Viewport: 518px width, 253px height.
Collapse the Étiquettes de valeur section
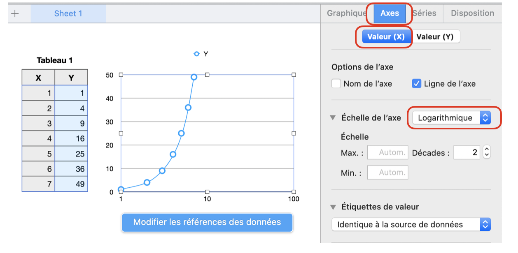tap(333, 207)
